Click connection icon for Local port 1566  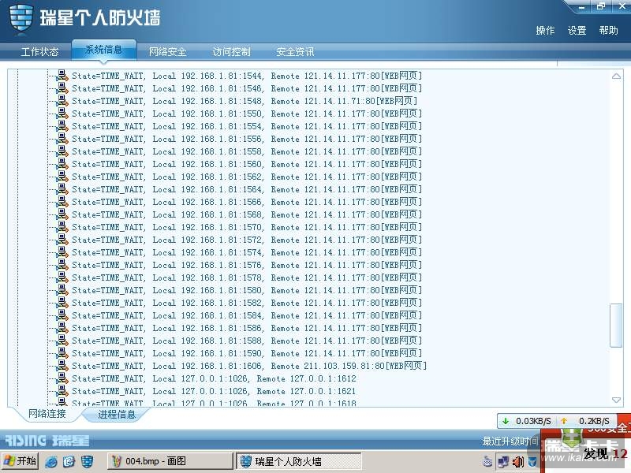click(62, 202)
